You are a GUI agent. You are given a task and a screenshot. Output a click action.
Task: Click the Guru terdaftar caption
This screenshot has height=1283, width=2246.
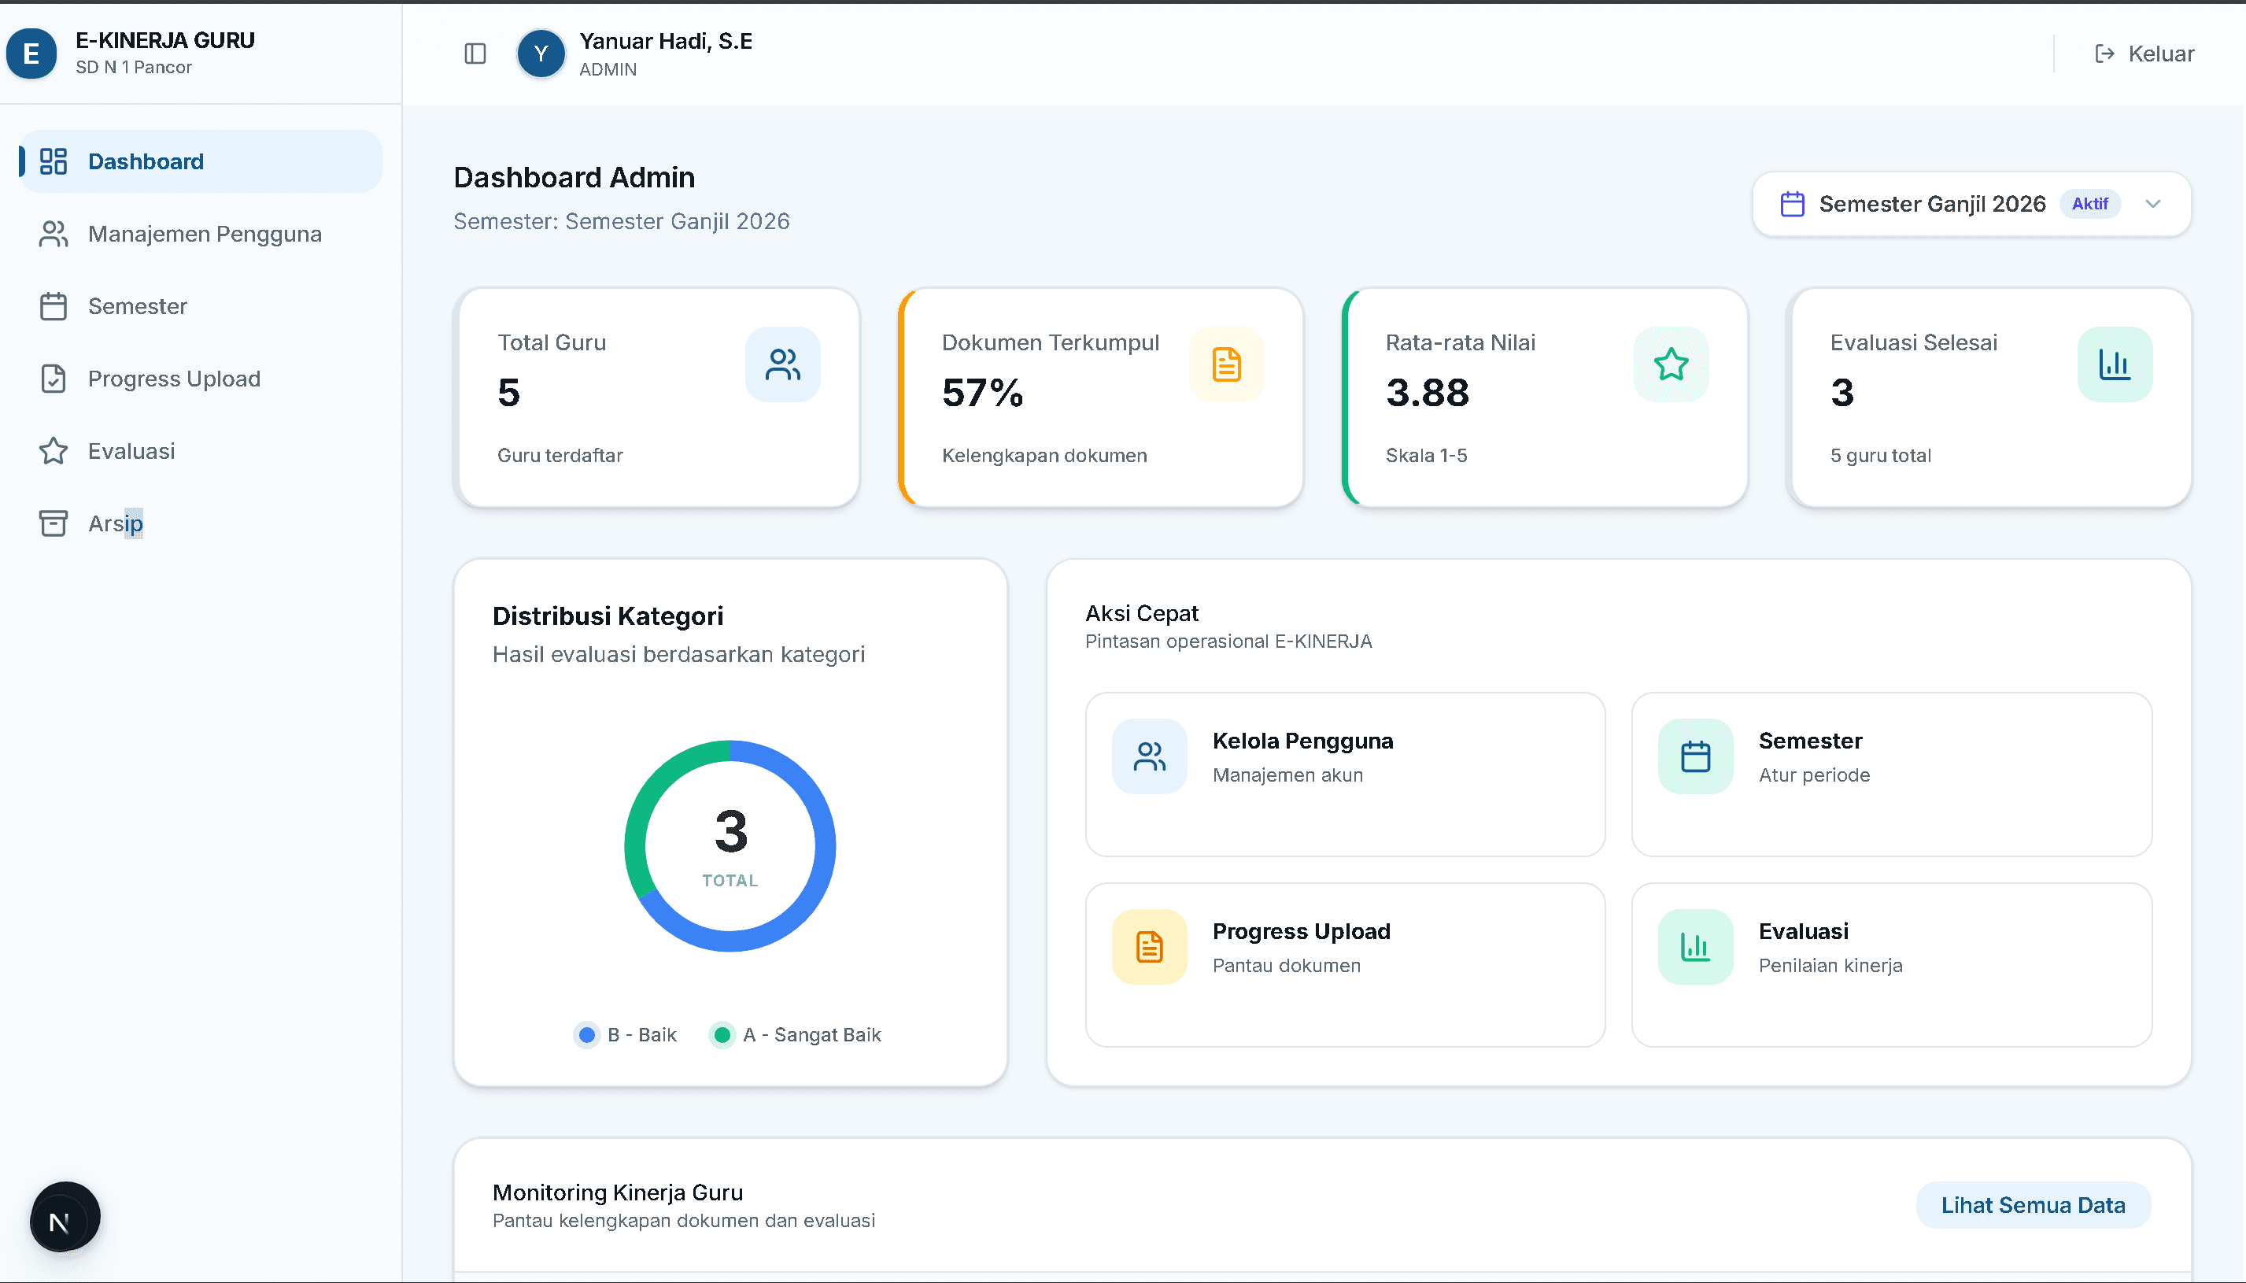tap(560, 456)
